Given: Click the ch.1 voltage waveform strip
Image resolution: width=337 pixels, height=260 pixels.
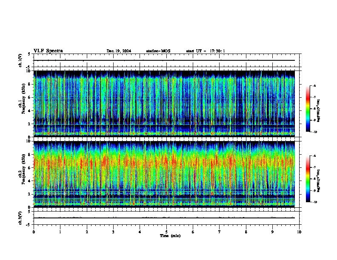Looking at the screenshot, I should coord(166,60).
